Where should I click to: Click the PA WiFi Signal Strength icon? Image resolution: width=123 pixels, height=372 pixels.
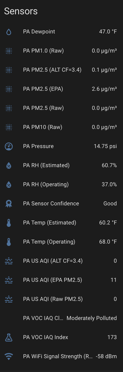tap(9, 357)
